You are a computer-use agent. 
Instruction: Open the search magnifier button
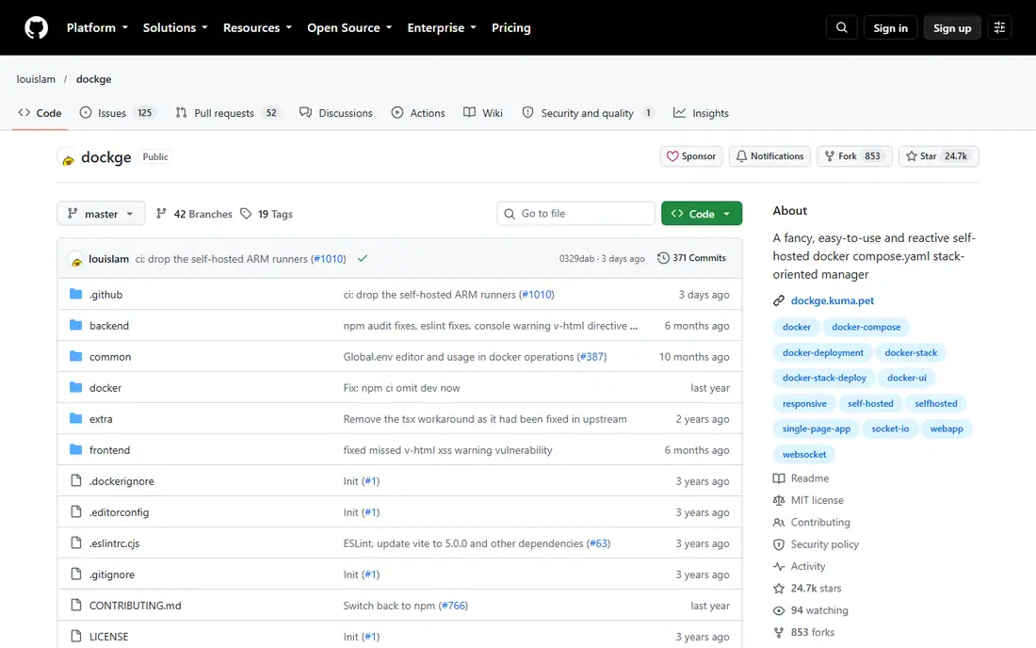[x=841, y=27]
